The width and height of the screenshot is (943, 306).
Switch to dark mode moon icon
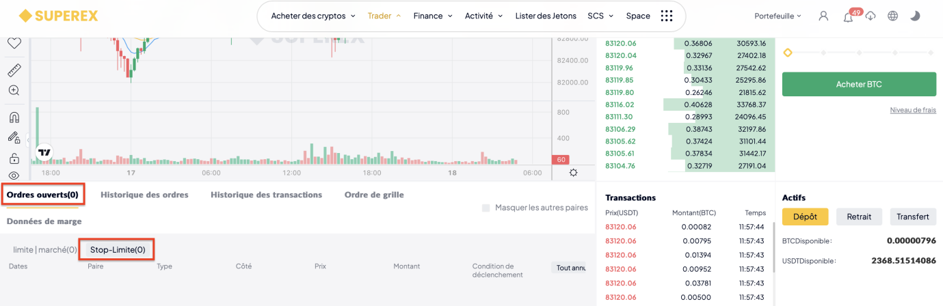tap(915, 16)
